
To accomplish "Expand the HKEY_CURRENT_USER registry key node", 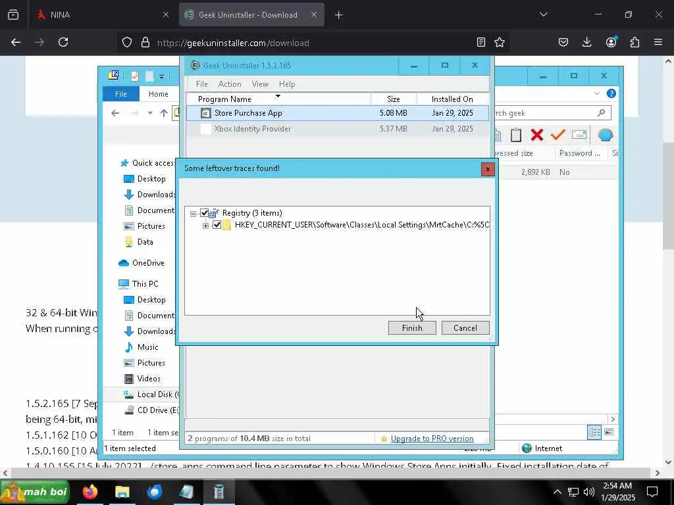I will click(205, 225).
